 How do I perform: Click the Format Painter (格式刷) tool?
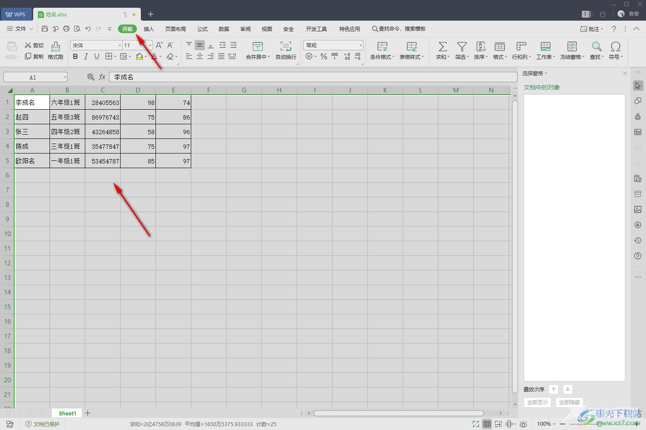[x=56, y=50]
